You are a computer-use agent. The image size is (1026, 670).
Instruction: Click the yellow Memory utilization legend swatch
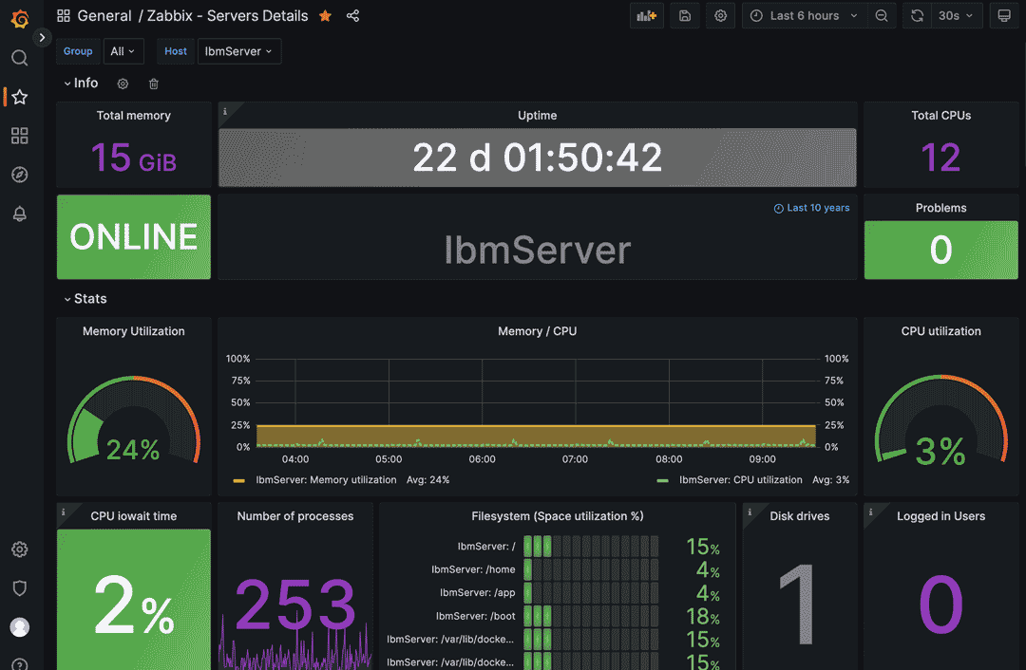pyautogui.click(x=238, y=480)
